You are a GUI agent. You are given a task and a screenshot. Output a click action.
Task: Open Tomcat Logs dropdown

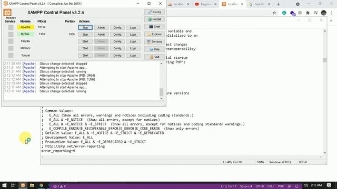[133, 56]
